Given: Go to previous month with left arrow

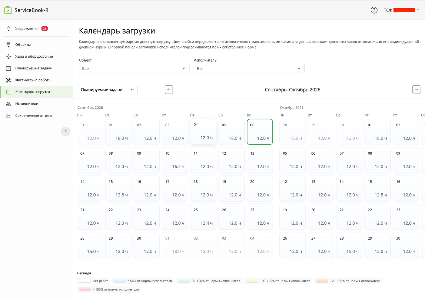Looking at the screenshot, I should 169,90.
